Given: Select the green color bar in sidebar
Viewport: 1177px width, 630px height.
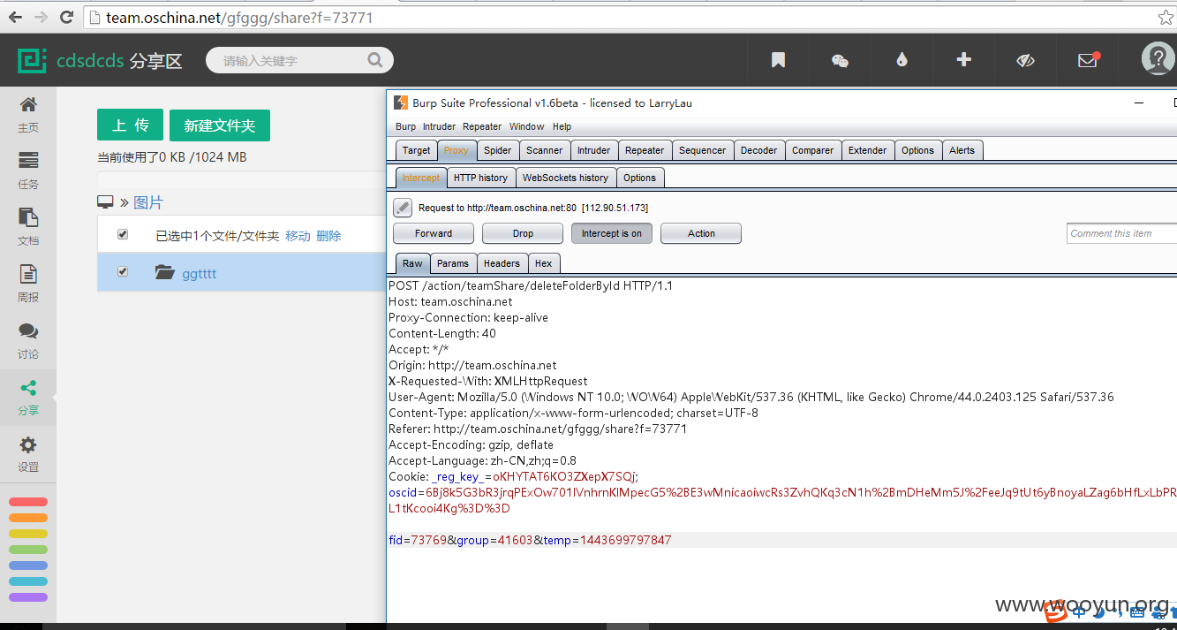Looking at the screenshot, I should 28,550.
